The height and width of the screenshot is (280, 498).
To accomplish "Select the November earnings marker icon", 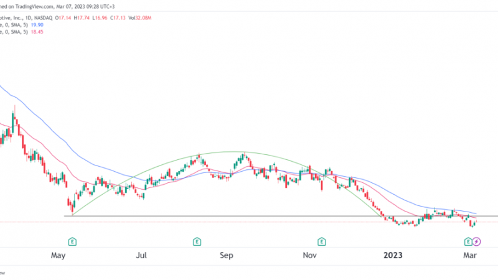I will click(321, 241).
